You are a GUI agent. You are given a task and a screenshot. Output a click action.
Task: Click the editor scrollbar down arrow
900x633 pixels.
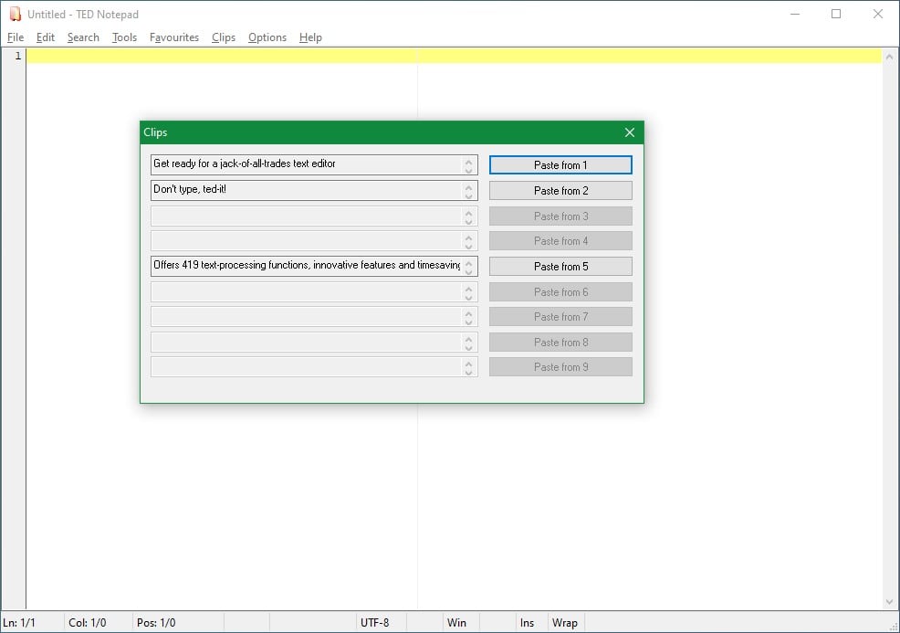coord(889,602)
